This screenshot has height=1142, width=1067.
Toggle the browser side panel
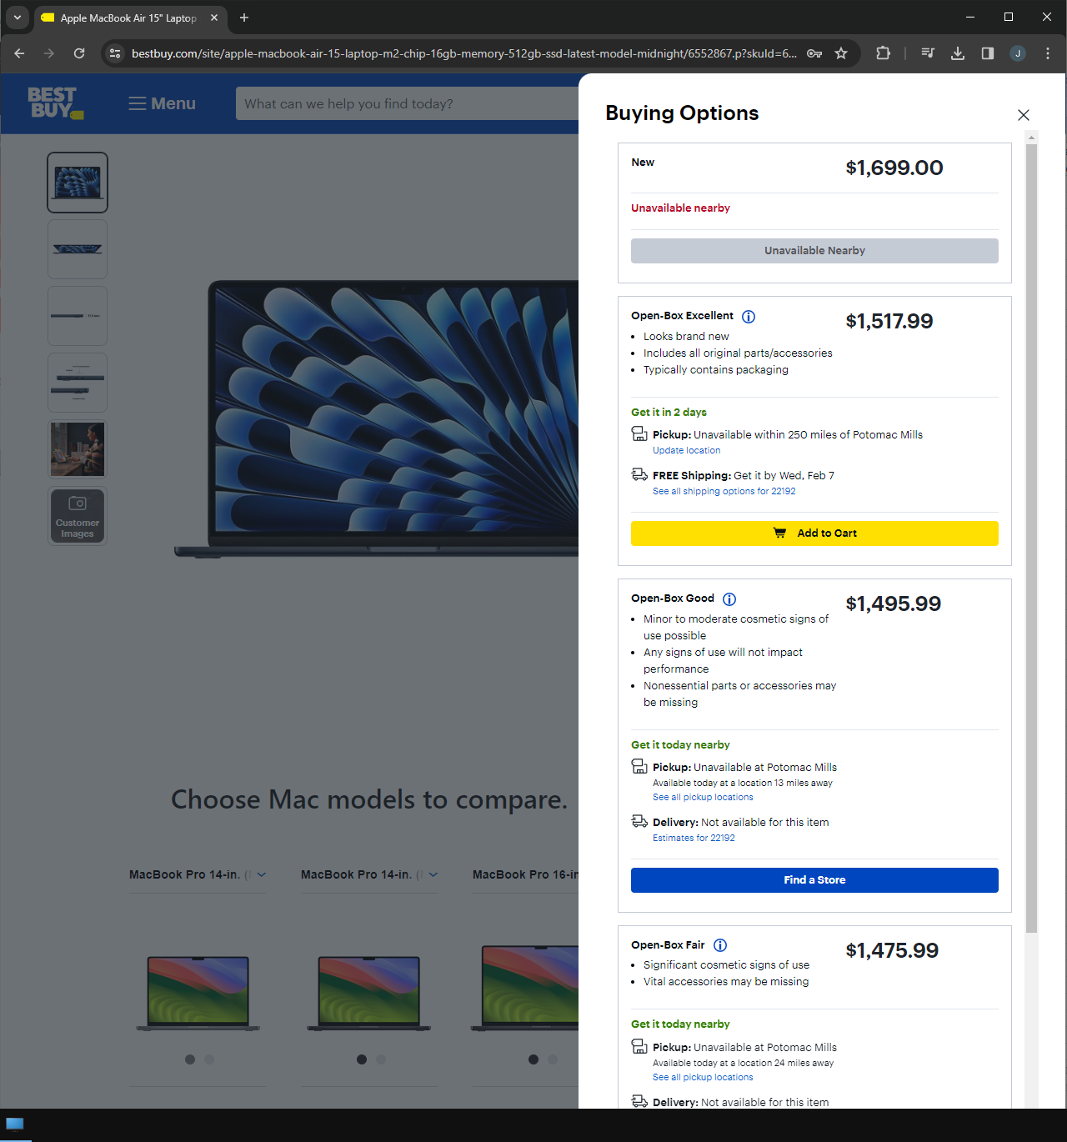point(988,53)
